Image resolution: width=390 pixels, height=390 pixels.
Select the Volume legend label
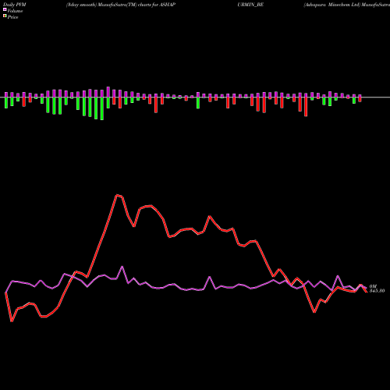point(15,11)
